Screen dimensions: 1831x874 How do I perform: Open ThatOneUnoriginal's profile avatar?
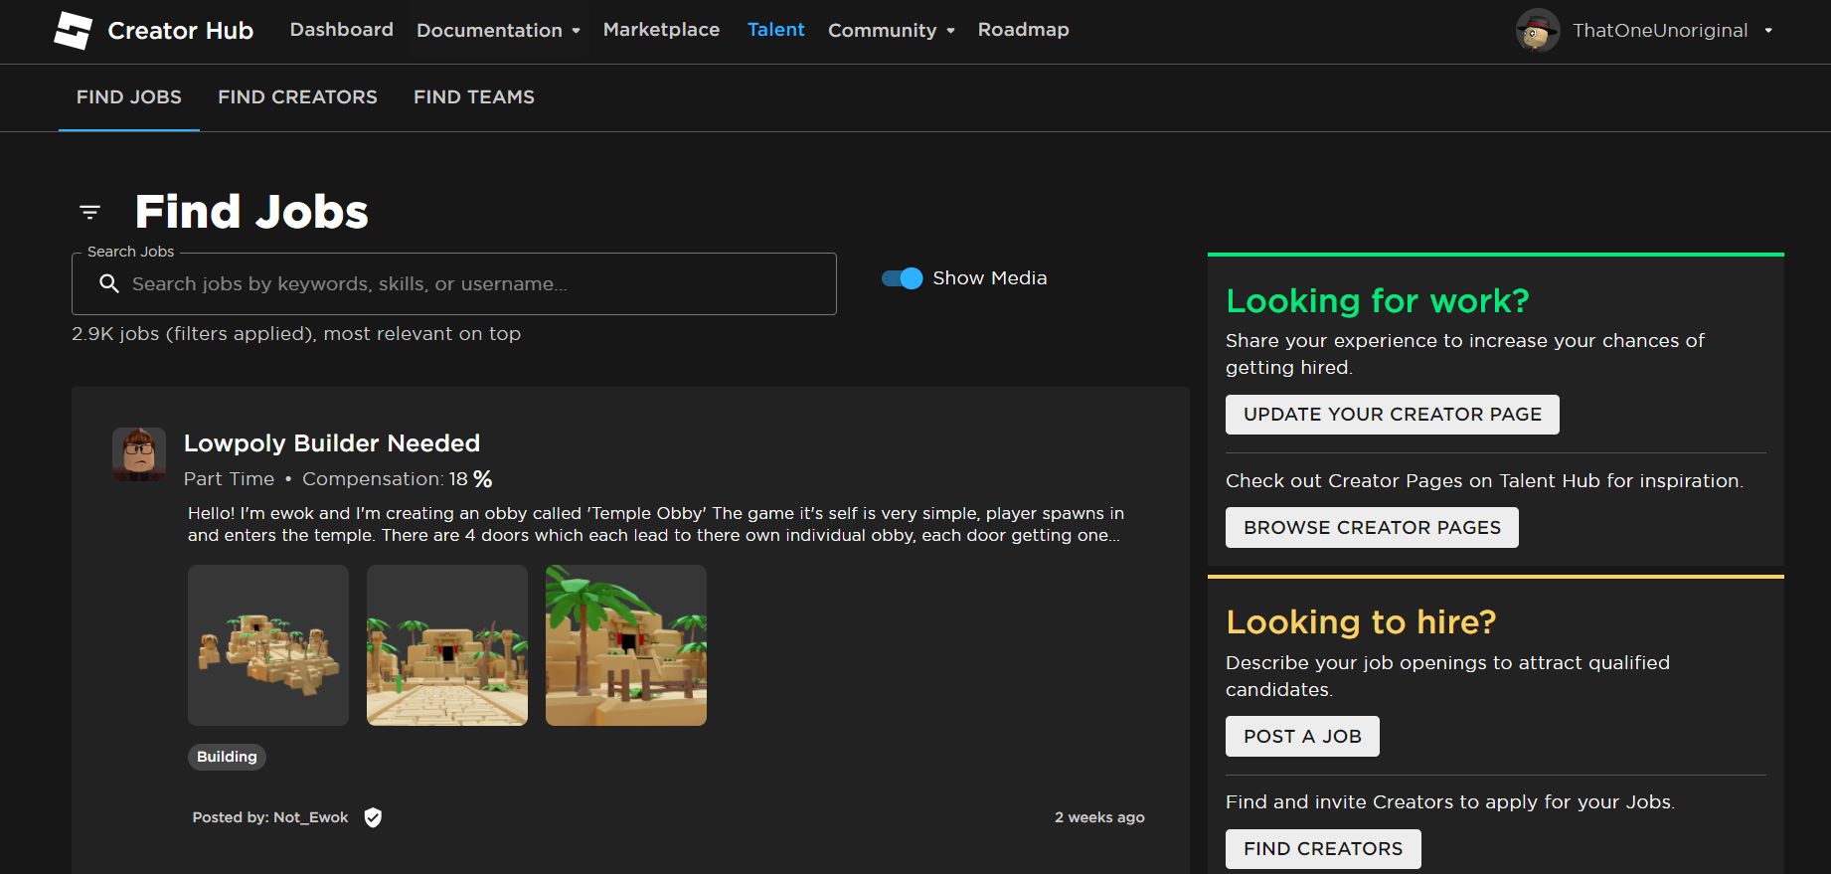coord(1537,31)
